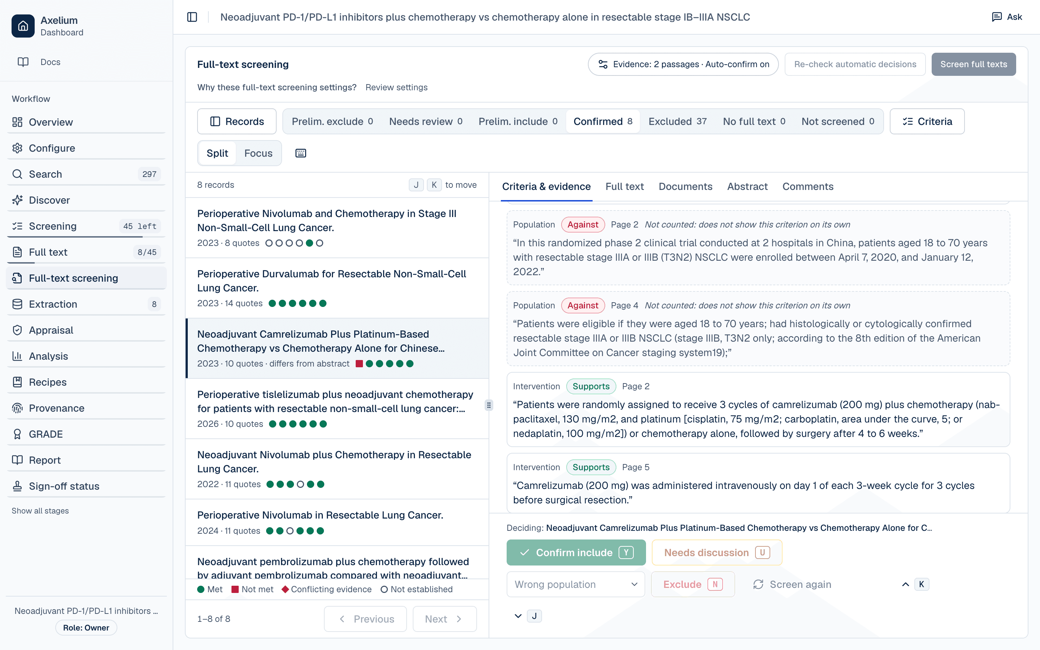
Task: Click the Exclude button
Action: (693, 584)
